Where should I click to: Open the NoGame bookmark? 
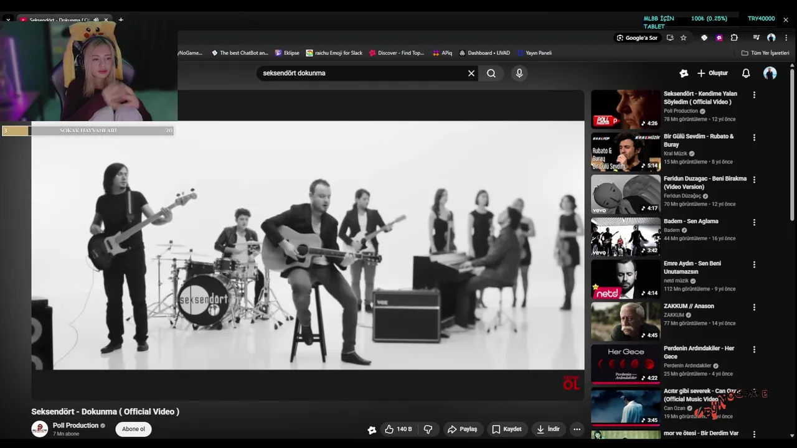click(x=190, y=53)
